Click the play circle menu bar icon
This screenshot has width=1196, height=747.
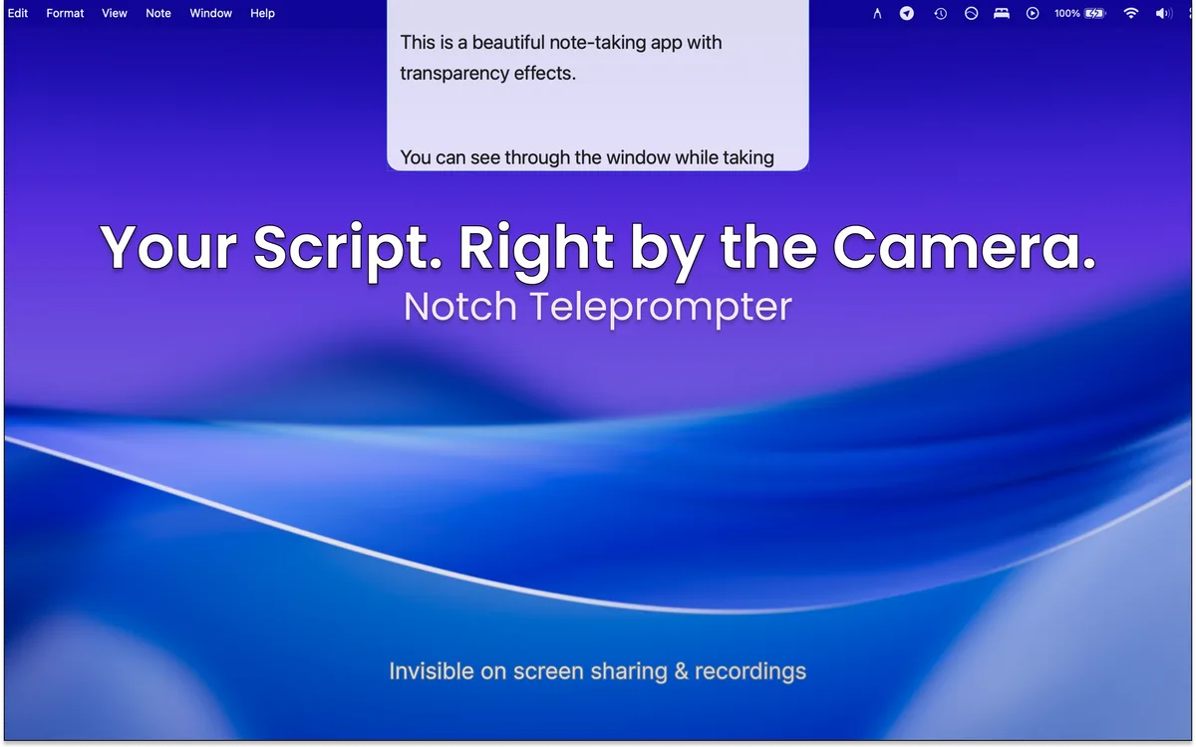pyautogui.click(x=1033, y=13)
